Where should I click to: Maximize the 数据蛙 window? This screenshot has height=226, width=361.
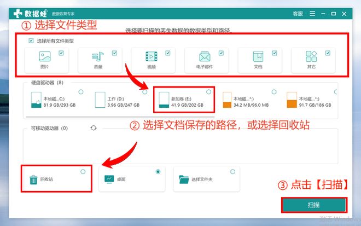(x=333, y=14)
